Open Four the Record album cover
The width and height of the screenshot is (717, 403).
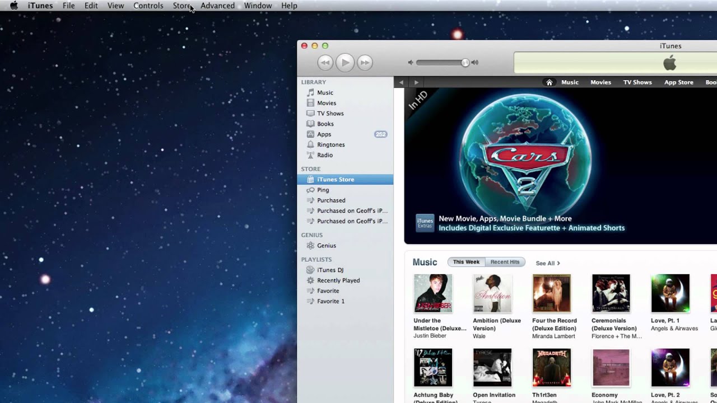pos(552,293)
